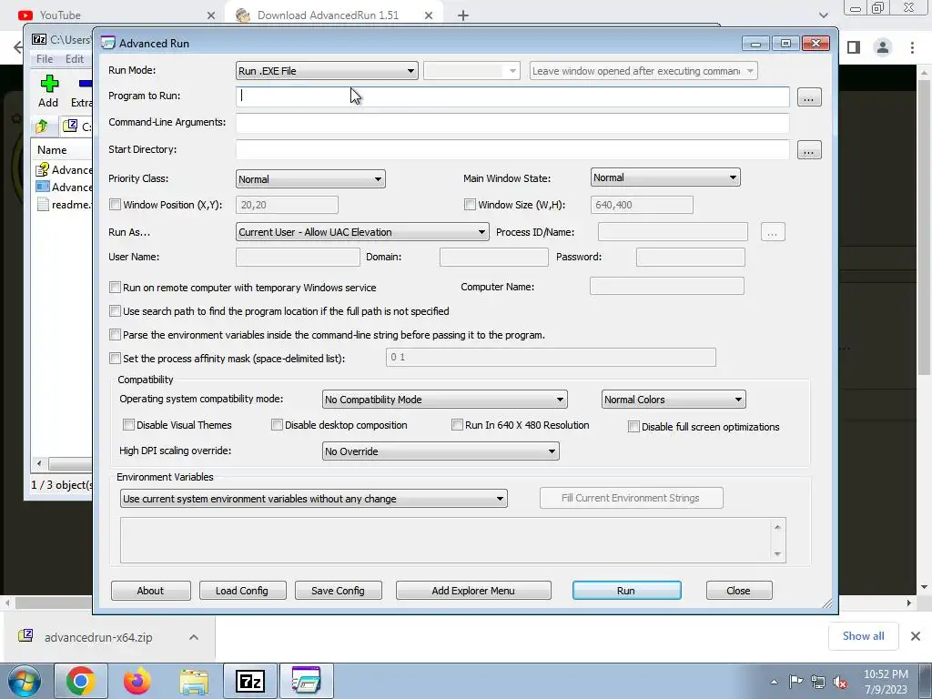Check Run on remote computer option
Image resolution: width=932 pixels, height=699 pixels.
(115, 287)
